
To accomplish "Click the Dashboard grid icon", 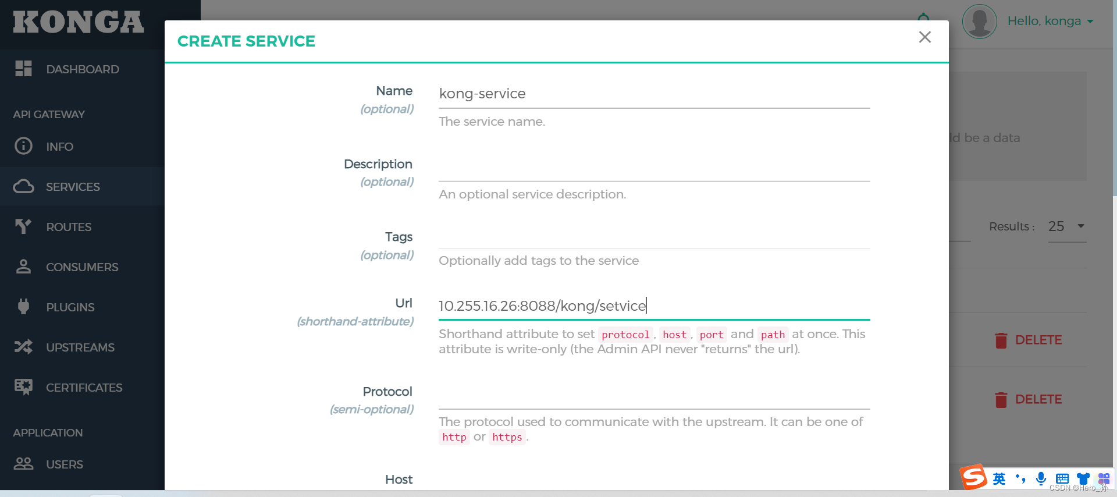I will 23,69.
